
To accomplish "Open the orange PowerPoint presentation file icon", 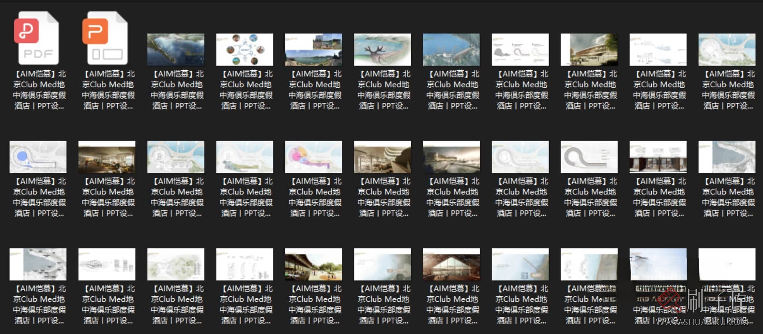I will coord(105,38).
